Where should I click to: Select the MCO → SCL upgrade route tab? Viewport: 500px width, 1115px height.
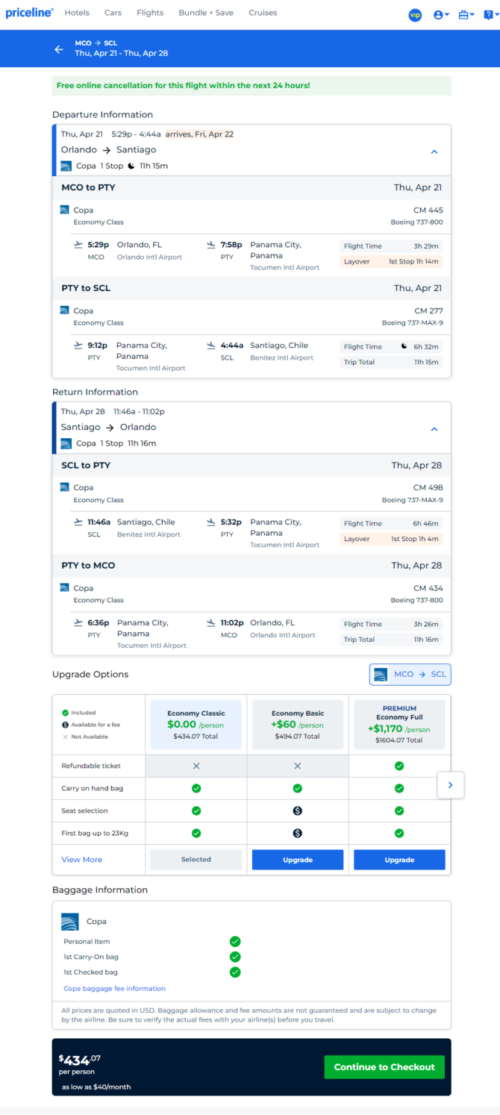(410, 675)
